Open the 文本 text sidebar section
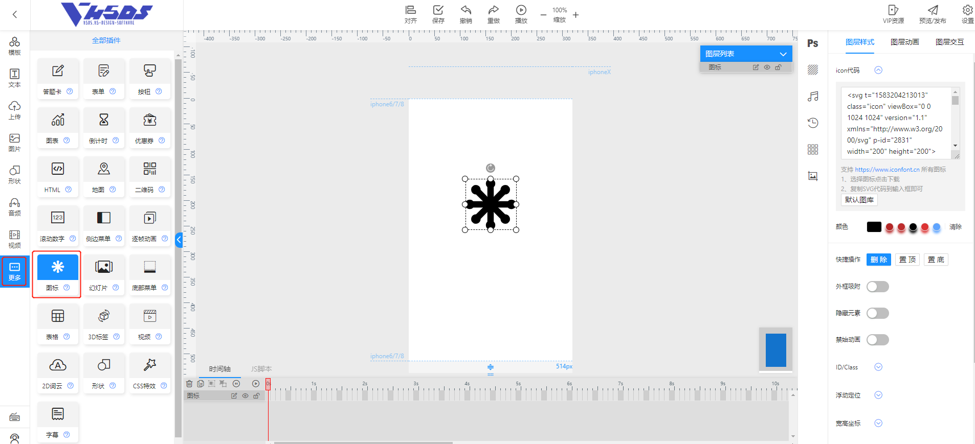 point(15,78)
